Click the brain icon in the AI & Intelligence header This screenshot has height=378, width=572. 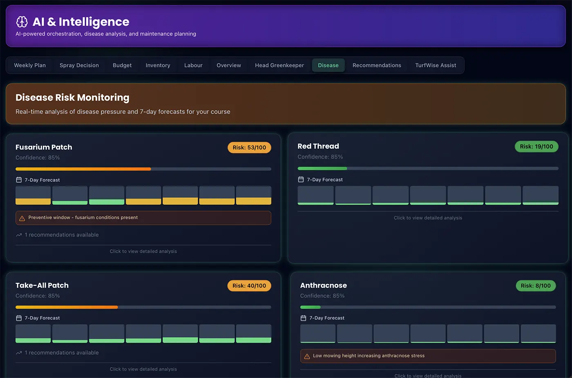coord(21,22)
